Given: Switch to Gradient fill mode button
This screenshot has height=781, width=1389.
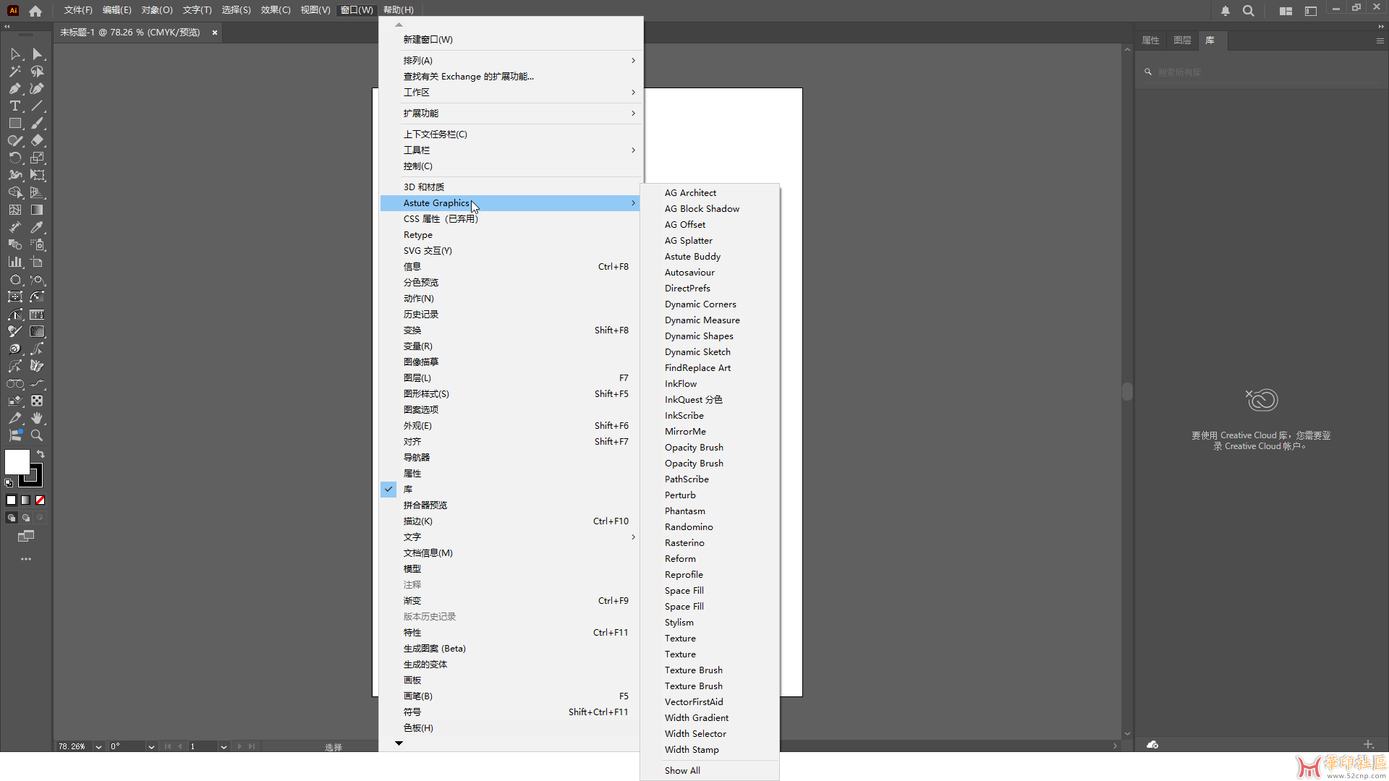Looking at the screenshot, I should 26,500.
